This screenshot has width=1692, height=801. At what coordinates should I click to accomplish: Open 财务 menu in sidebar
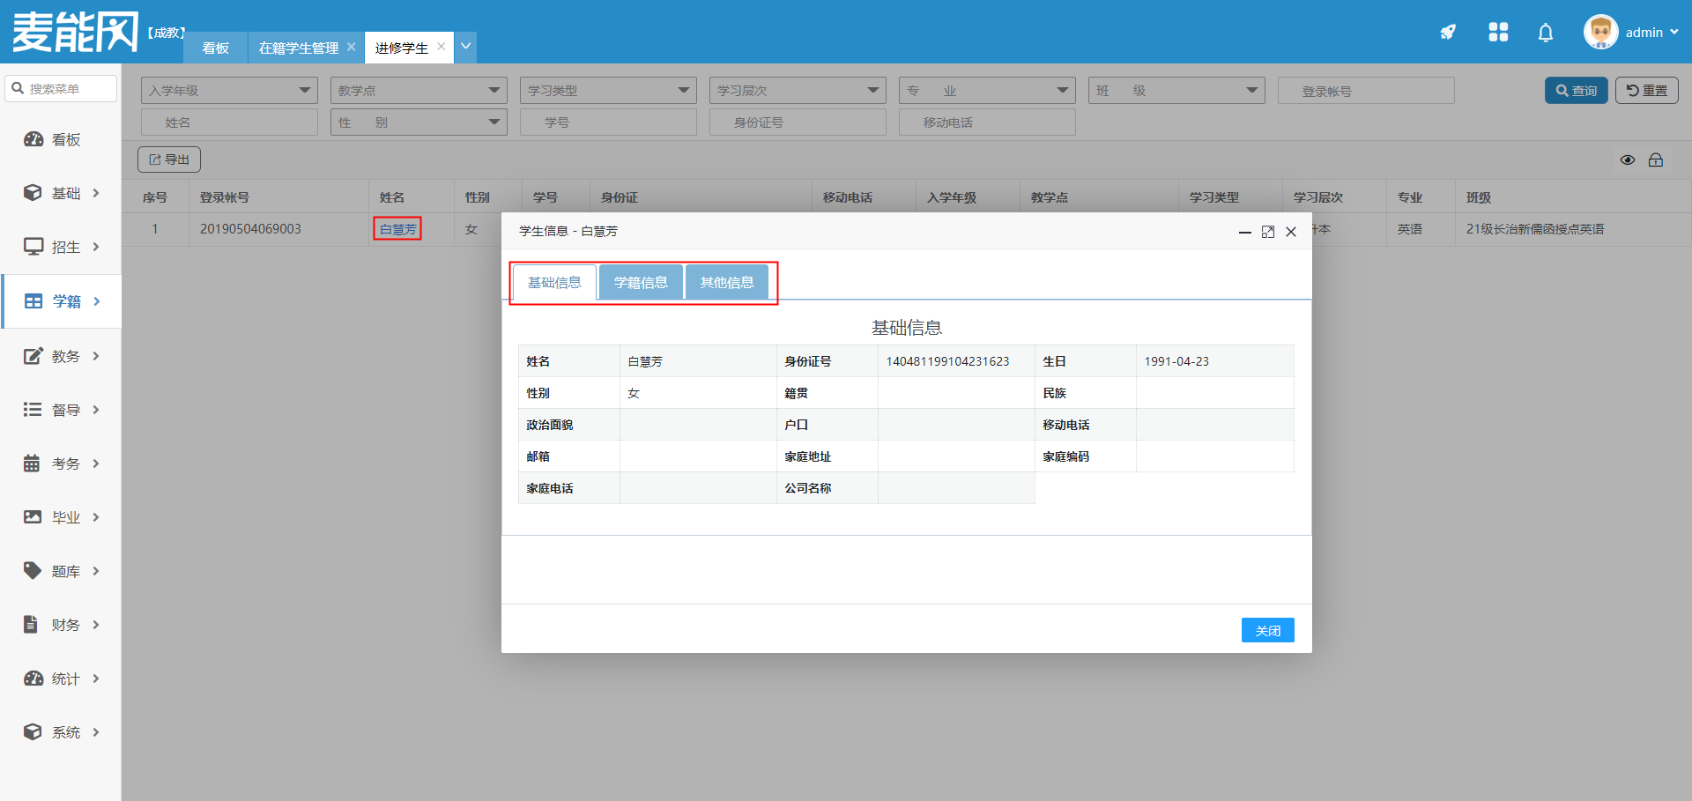coord(62,625)
